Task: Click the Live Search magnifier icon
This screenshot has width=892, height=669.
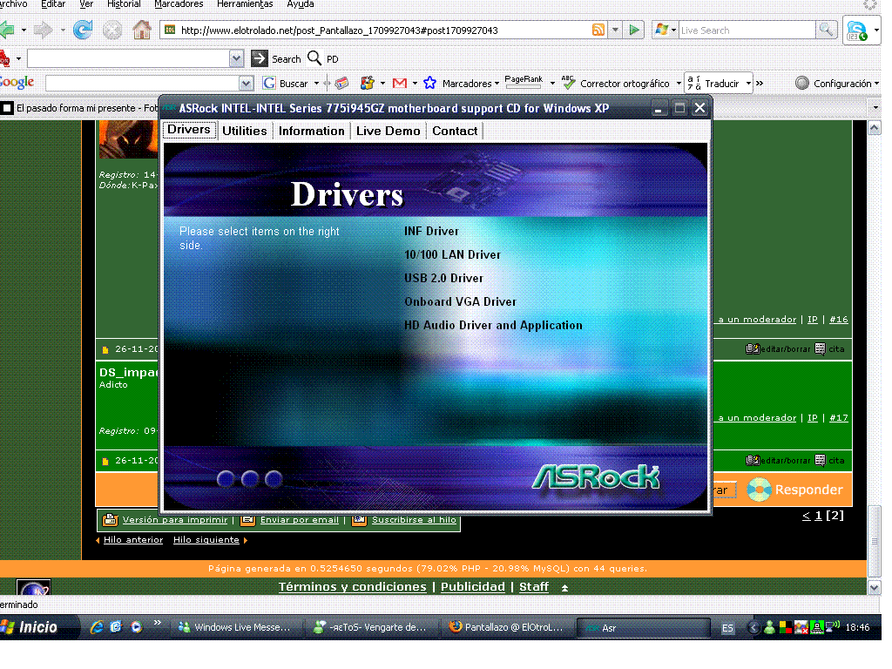Action: [826, 30]
